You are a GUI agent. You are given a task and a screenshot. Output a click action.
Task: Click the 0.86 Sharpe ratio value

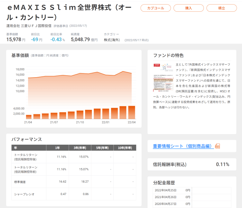click(86, 194)
